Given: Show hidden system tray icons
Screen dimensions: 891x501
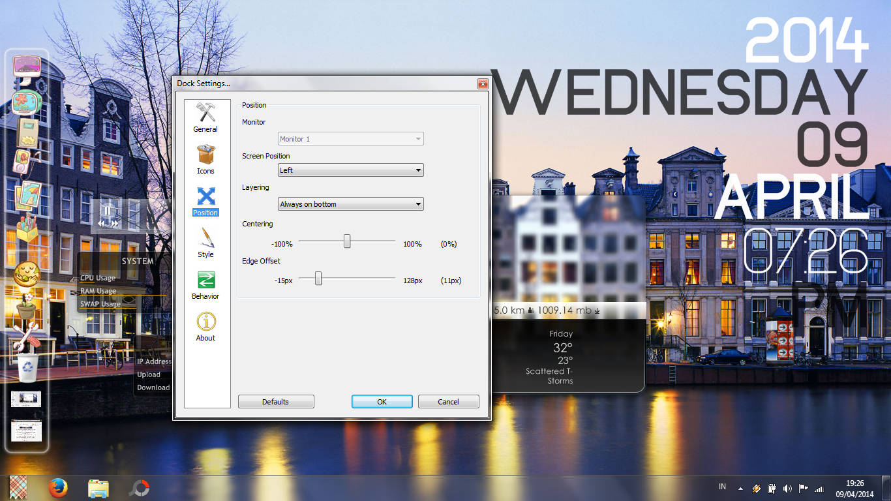Looking at the screenshot, I should (740, 488).
